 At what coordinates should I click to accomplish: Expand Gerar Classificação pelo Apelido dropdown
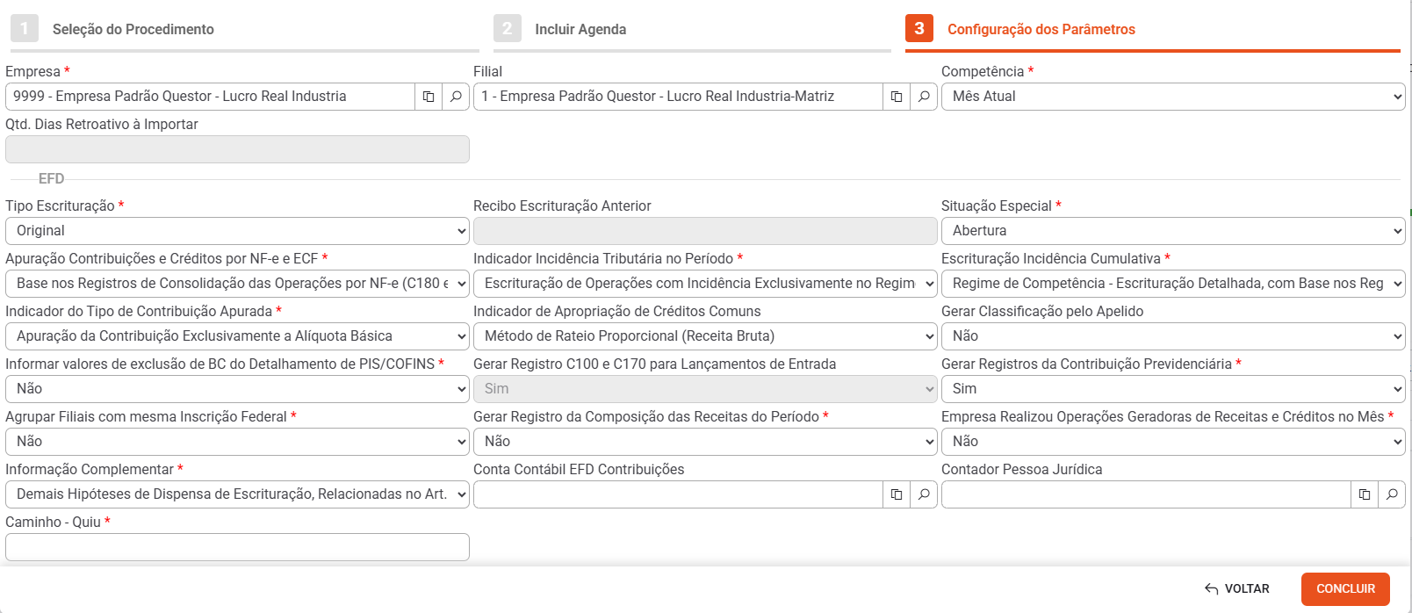pyautogui.click(x=1172, y=336)
